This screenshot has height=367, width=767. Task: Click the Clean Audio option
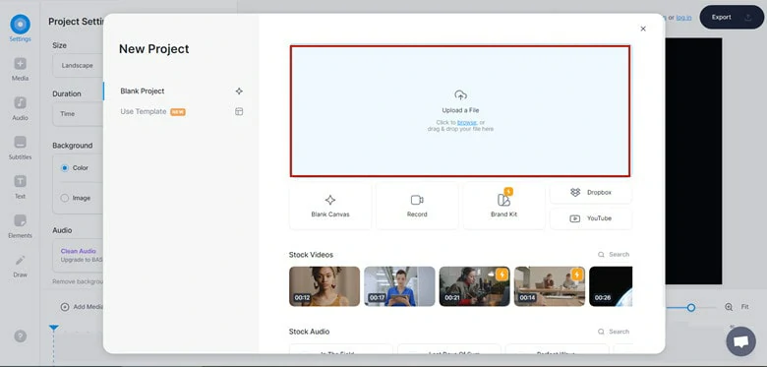tap(79, 251)
